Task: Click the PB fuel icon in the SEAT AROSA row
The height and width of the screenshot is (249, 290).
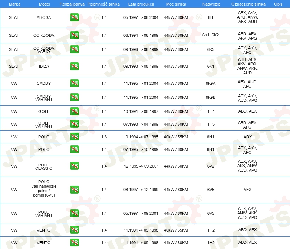Action: click(74, 17)
